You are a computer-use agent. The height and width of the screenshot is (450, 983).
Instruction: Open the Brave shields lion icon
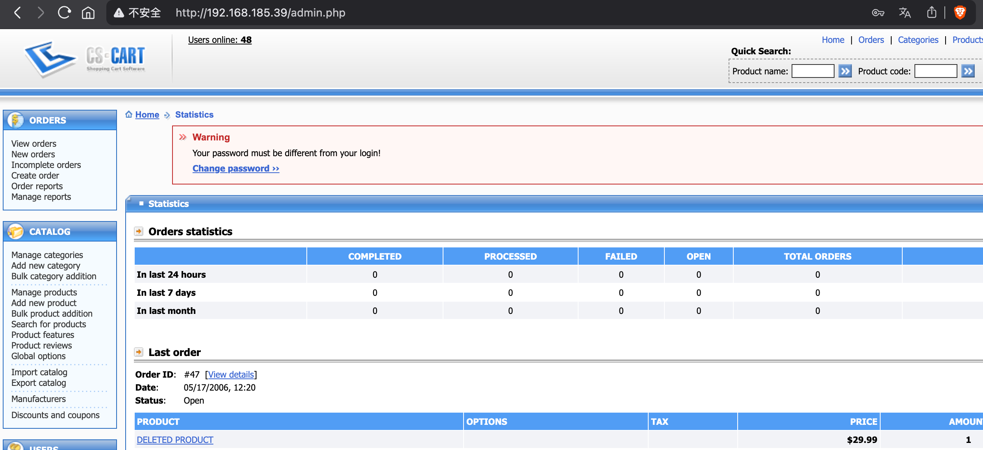click(x=960, y=13)
